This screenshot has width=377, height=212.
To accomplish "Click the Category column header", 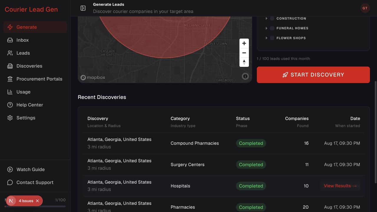I will [x=180, y=119].
